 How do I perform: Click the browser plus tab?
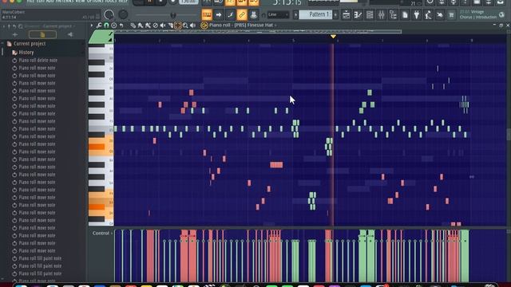pyautogui.click(x=14, y=34)
